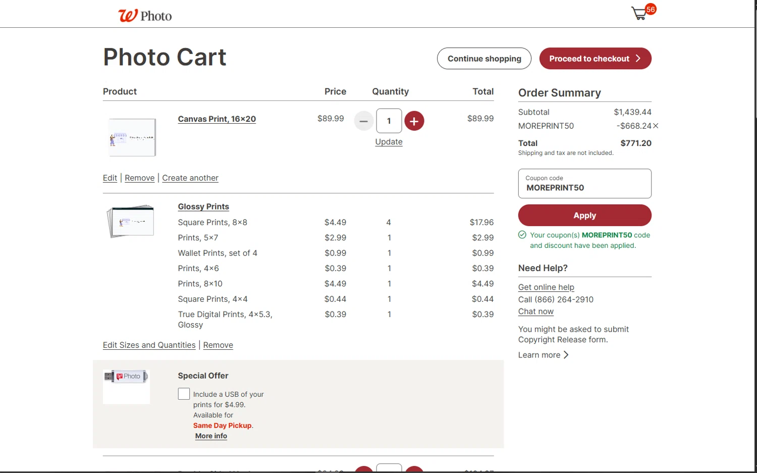Click Update under the quantity box
Screen dimensions: 757x473
click(x=389, y=142)
